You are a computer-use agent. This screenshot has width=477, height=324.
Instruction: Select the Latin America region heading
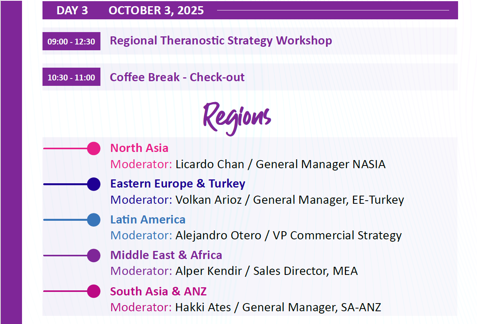(x=148, y=220)
